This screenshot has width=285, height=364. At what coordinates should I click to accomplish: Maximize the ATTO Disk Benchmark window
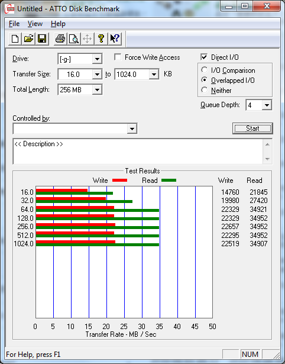[245, 7]
